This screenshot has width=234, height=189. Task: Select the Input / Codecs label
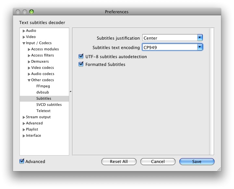click(39, 43)
